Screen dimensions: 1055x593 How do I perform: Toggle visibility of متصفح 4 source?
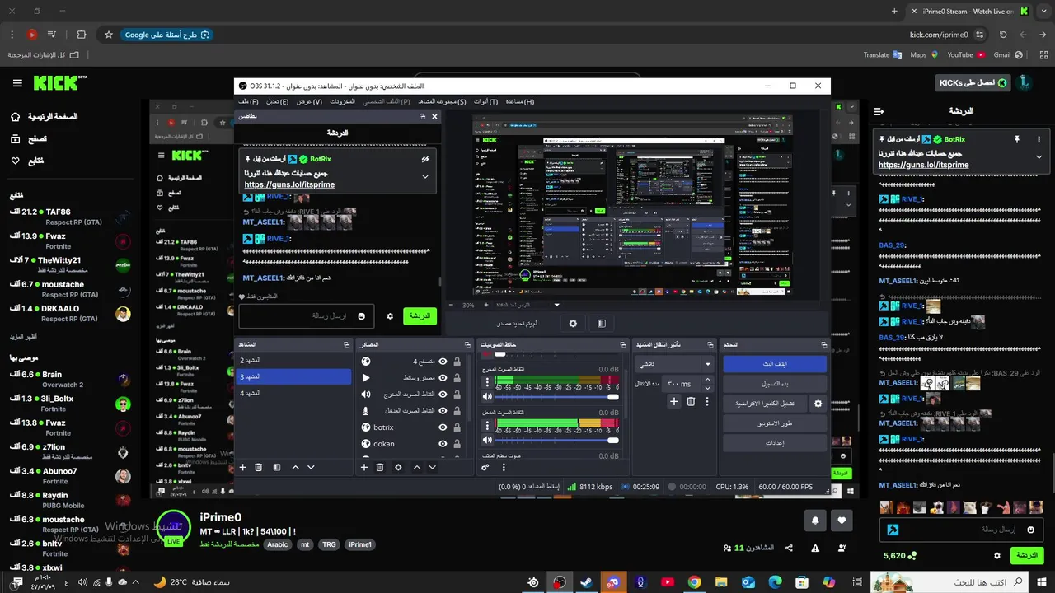point(443,361)
